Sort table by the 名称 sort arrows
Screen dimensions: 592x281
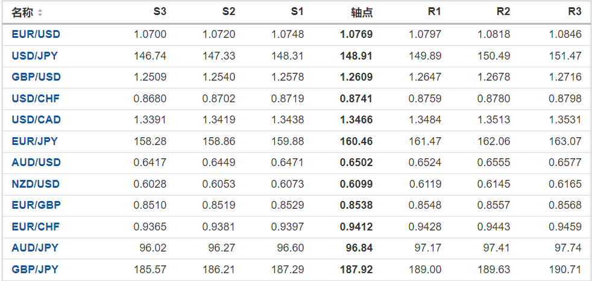click(x=40, y=13)
